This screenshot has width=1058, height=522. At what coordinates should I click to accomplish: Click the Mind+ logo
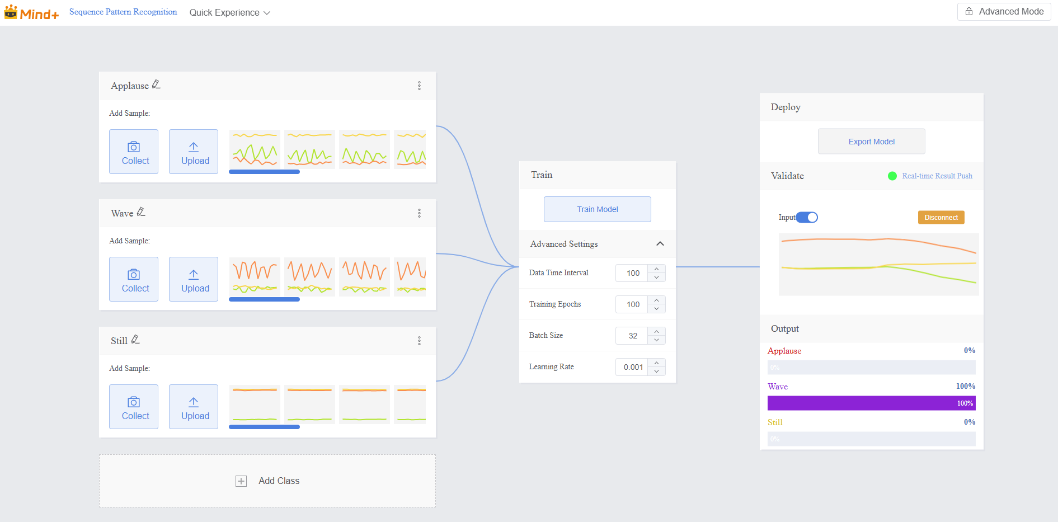click(x=31, y=13)
